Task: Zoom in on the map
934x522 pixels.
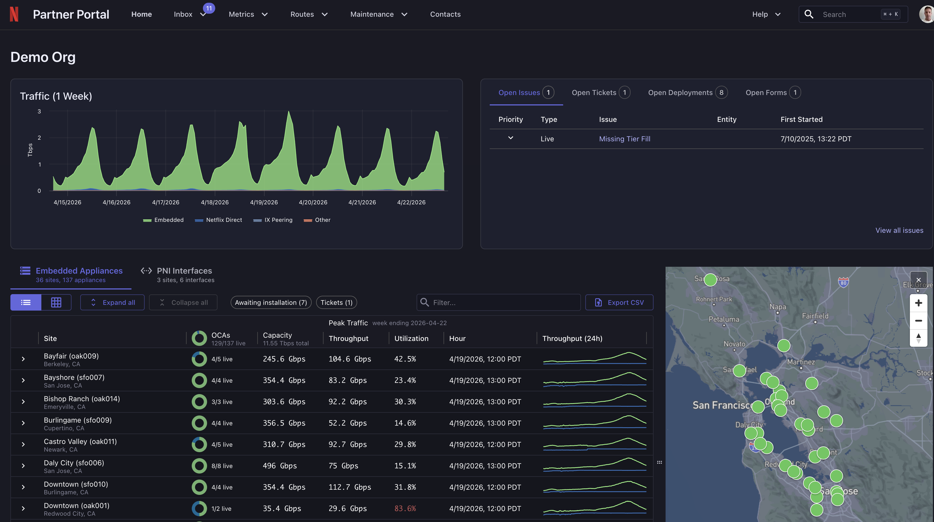Action: tap(918, 303)
